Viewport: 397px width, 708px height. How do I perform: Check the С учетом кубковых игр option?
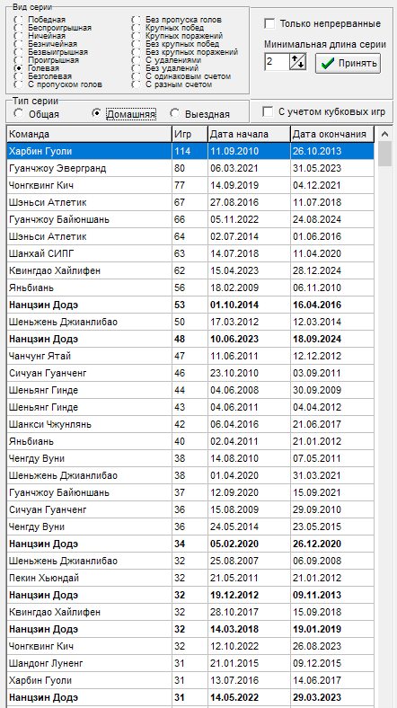tap(268, 111)
